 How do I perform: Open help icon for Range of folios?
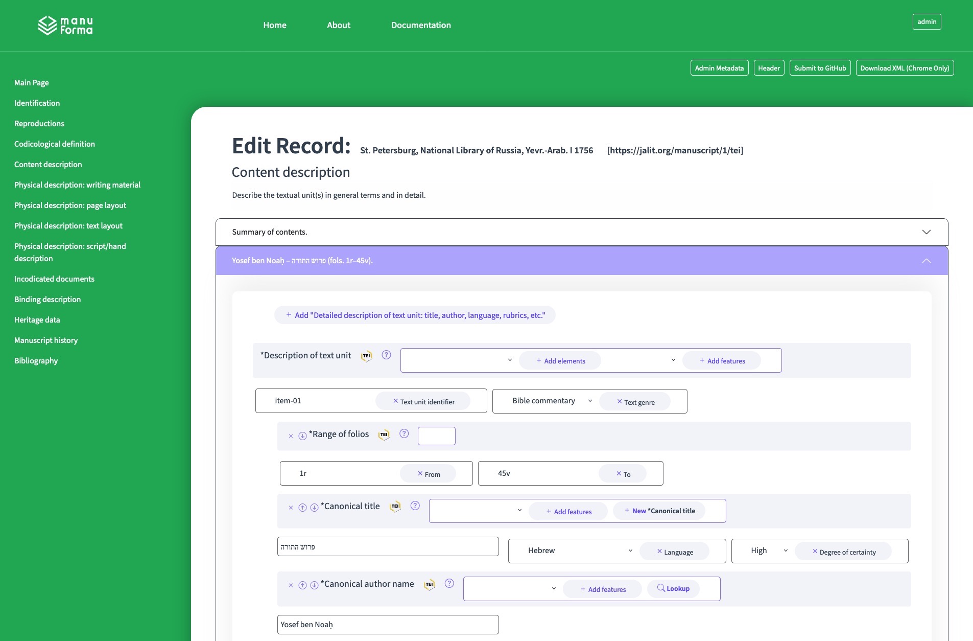coord(404,434)
